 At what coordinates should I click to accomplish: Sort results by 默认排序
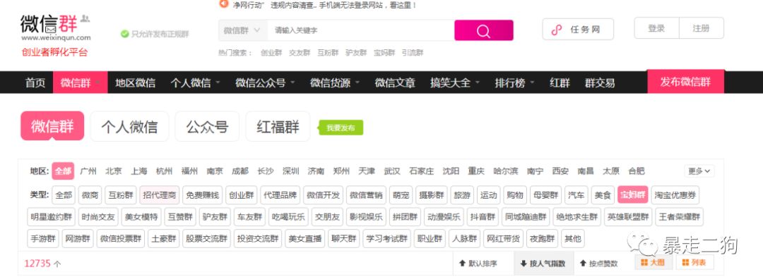point(478,263)
